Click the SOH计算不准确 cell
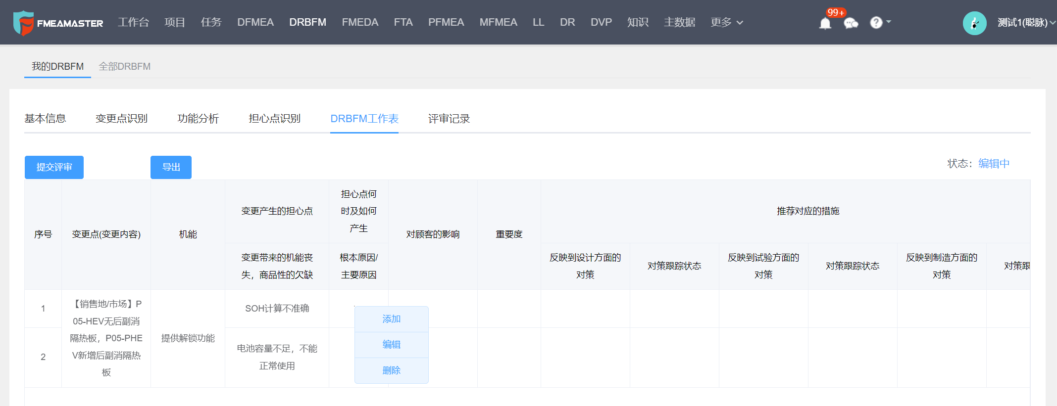1057x406 pixels. tap(277, 309)
